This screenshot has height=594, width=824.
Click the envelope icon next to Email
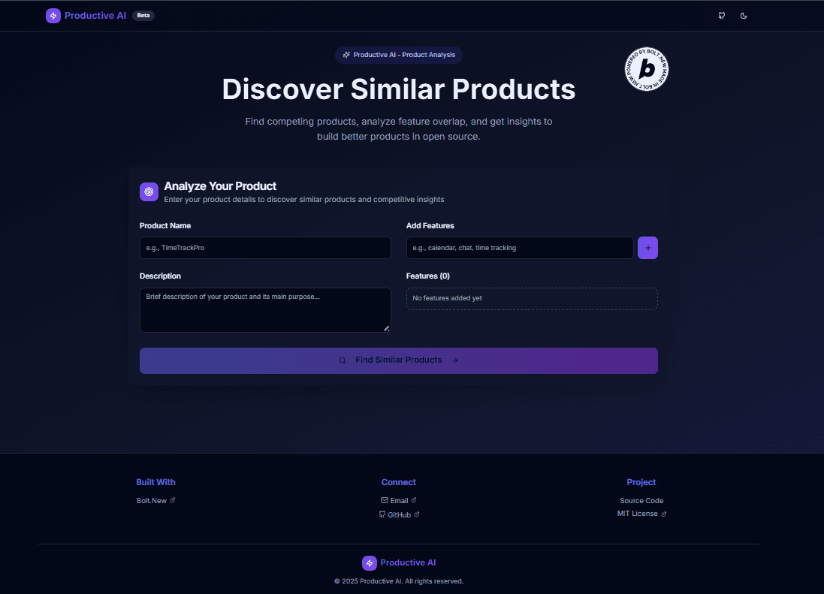pyautogui.click(x=385, y=500)
